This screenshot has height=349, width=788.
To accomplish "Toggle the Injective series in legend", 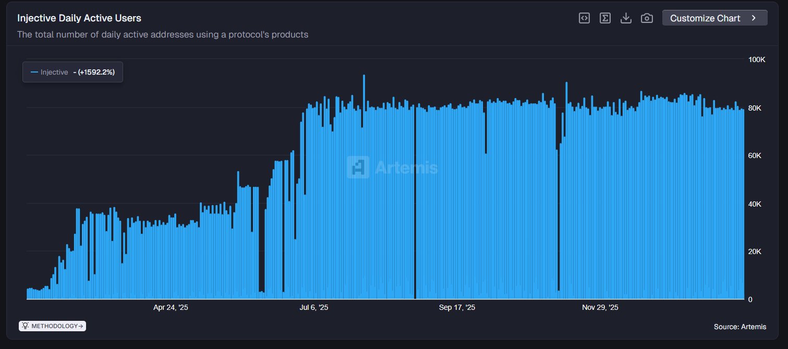I will tap(54, 73).
